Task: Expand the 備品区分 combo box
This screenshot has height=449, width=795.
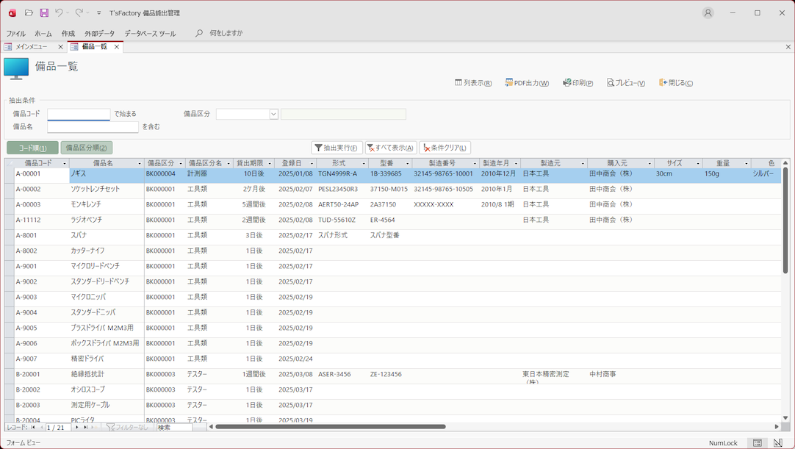Action: point(273,115)
